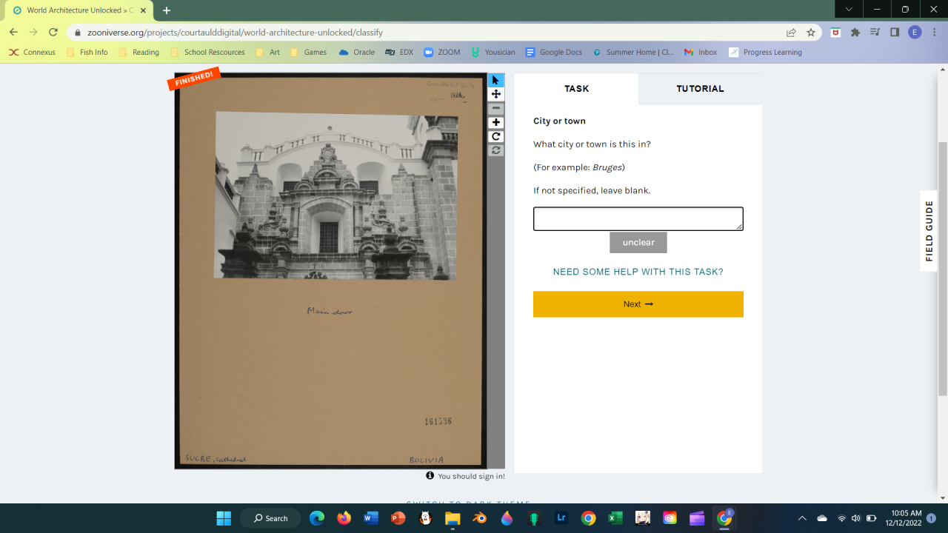This screenshot has height=533, width=948.
Task: Click the page vertical scrollbar
Action: coord(942,268)
